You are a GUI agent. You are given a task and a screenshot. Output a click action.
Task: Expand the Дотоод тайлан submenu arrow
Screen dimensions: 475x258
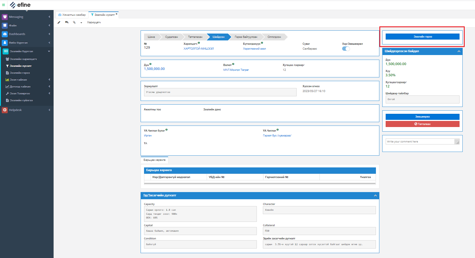click(x=49, y=86)
